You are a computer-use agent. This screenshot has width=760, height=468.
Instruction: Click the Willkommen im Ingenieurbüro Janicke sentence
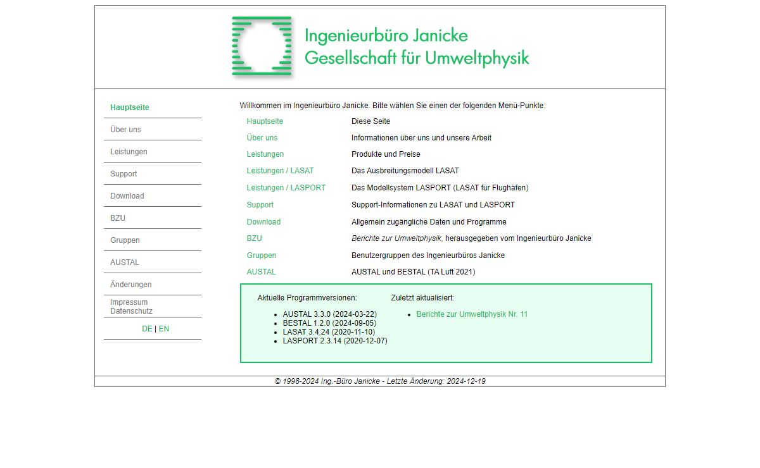coord(393,106)
